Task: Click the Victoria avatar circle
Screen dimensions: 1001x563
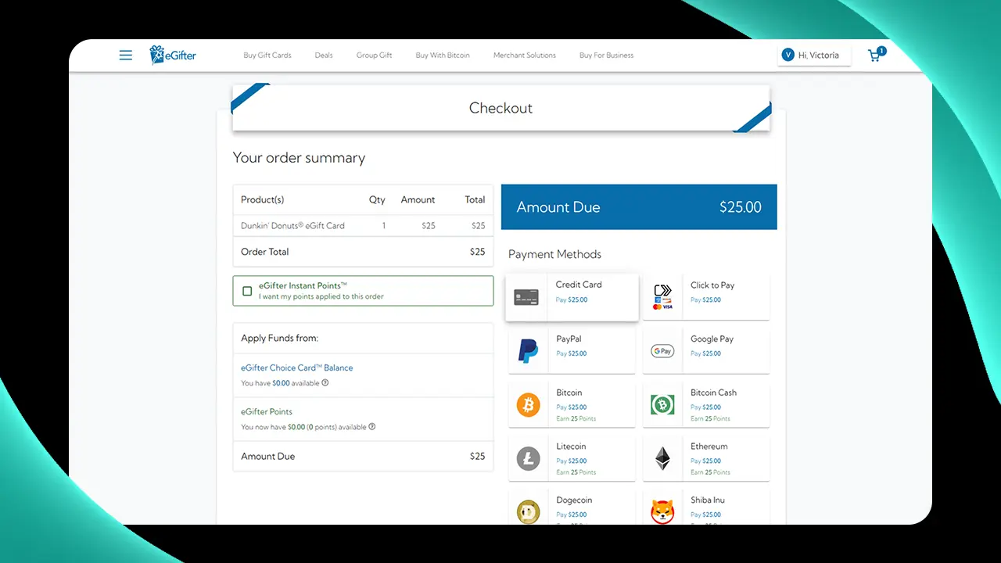Action: pos(788,55)
